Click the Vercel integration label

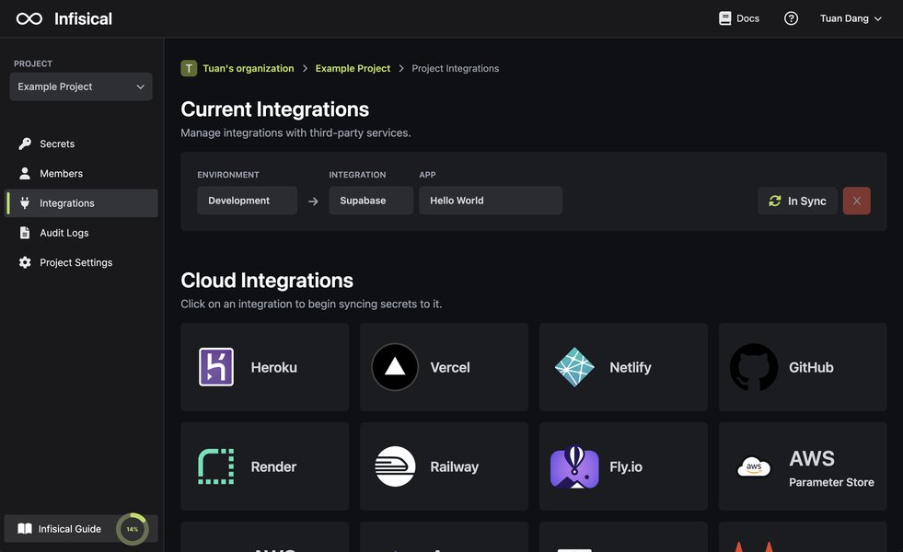click(450, 367)
